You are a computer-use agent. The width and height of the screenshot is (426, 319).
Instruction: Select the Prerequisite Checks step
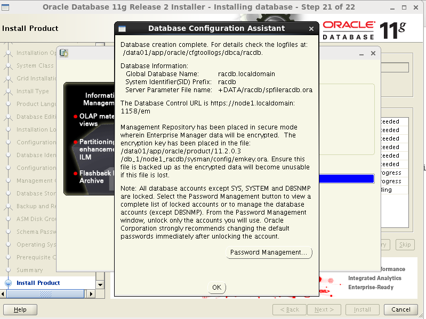pyautogui.click(x=36, y=257)
